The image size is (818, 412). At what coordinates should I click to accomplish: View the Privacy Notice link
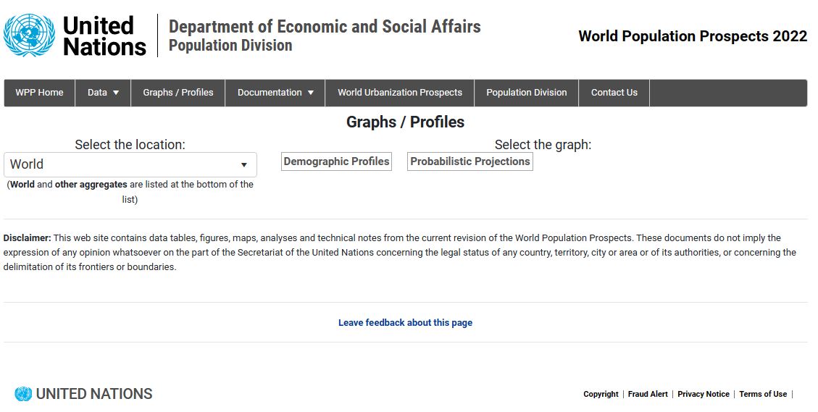point(704,395)
